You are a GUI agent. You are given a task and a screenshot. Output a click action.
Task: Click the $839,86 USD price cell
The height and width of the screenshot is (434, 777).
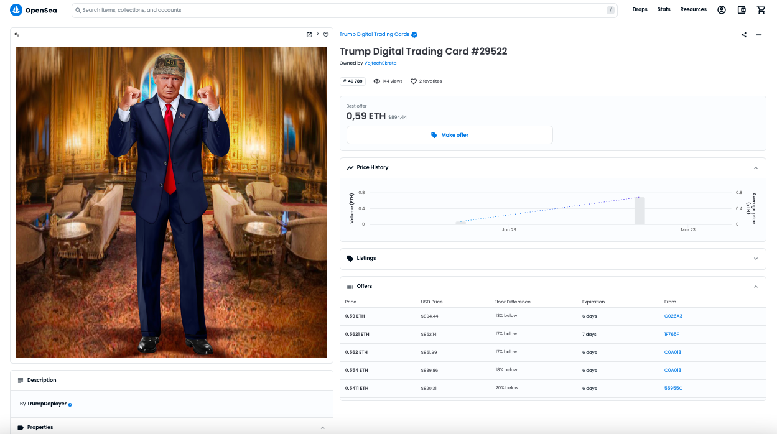coord(429,371)
